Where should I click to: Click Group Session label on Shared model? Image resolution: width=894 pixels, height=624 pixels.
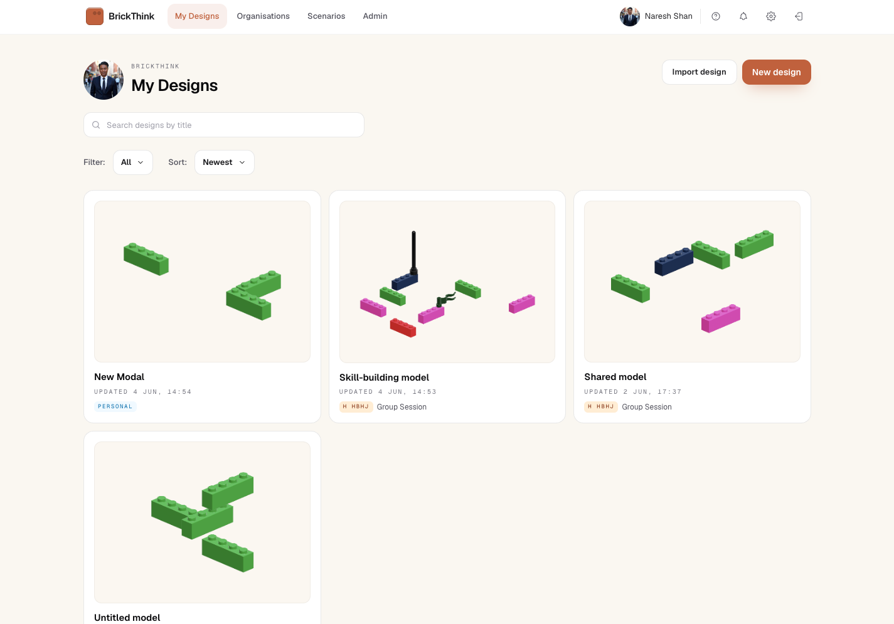pos(647,407)
